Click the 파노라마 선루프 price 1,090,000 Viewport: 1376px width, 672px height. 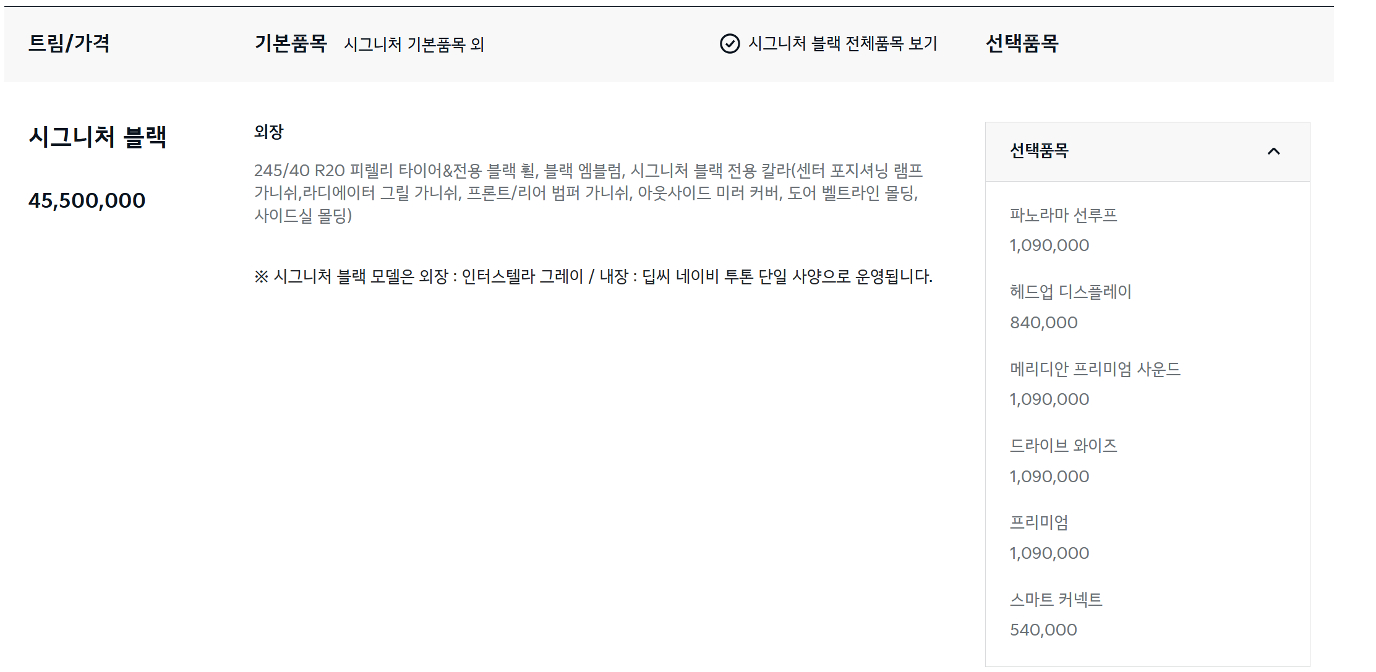1049,245
